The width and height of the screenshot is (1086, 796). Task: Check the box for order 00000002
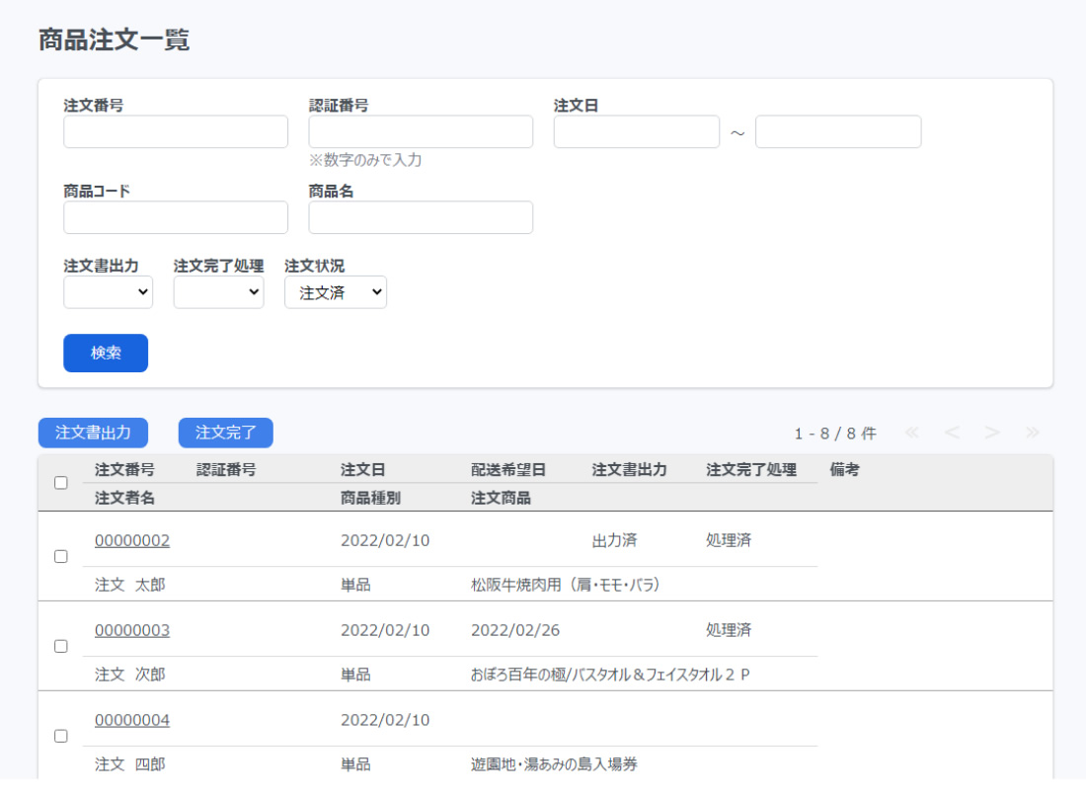61,557
